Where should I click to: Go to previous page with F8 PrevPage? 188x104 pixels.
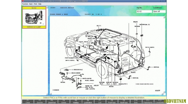(112, 102)
